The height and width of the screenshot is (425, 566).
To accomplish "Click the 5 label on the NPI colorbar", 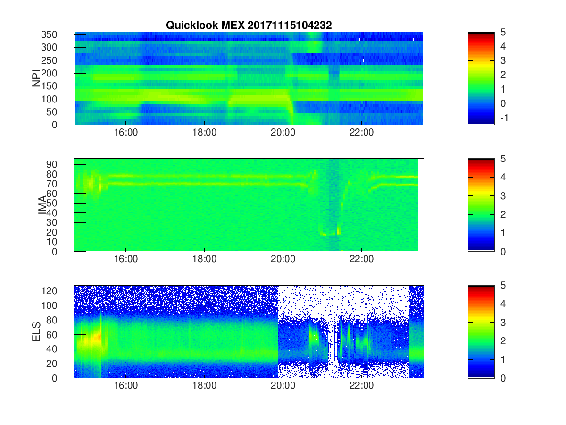I will [502, 32].
